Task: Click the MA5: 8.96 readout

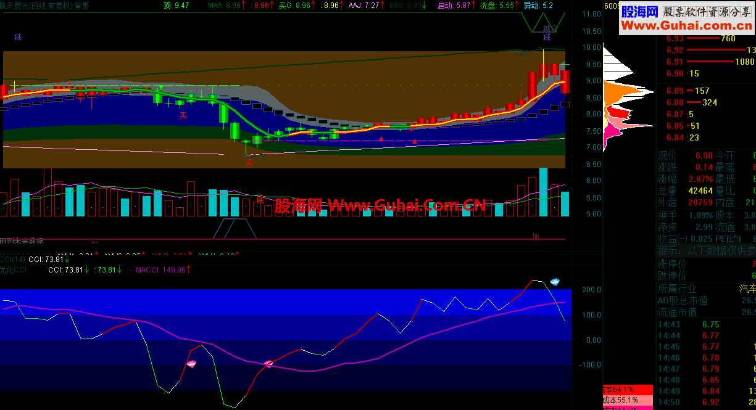Action: pyautogui.click(x=226, y=6)
